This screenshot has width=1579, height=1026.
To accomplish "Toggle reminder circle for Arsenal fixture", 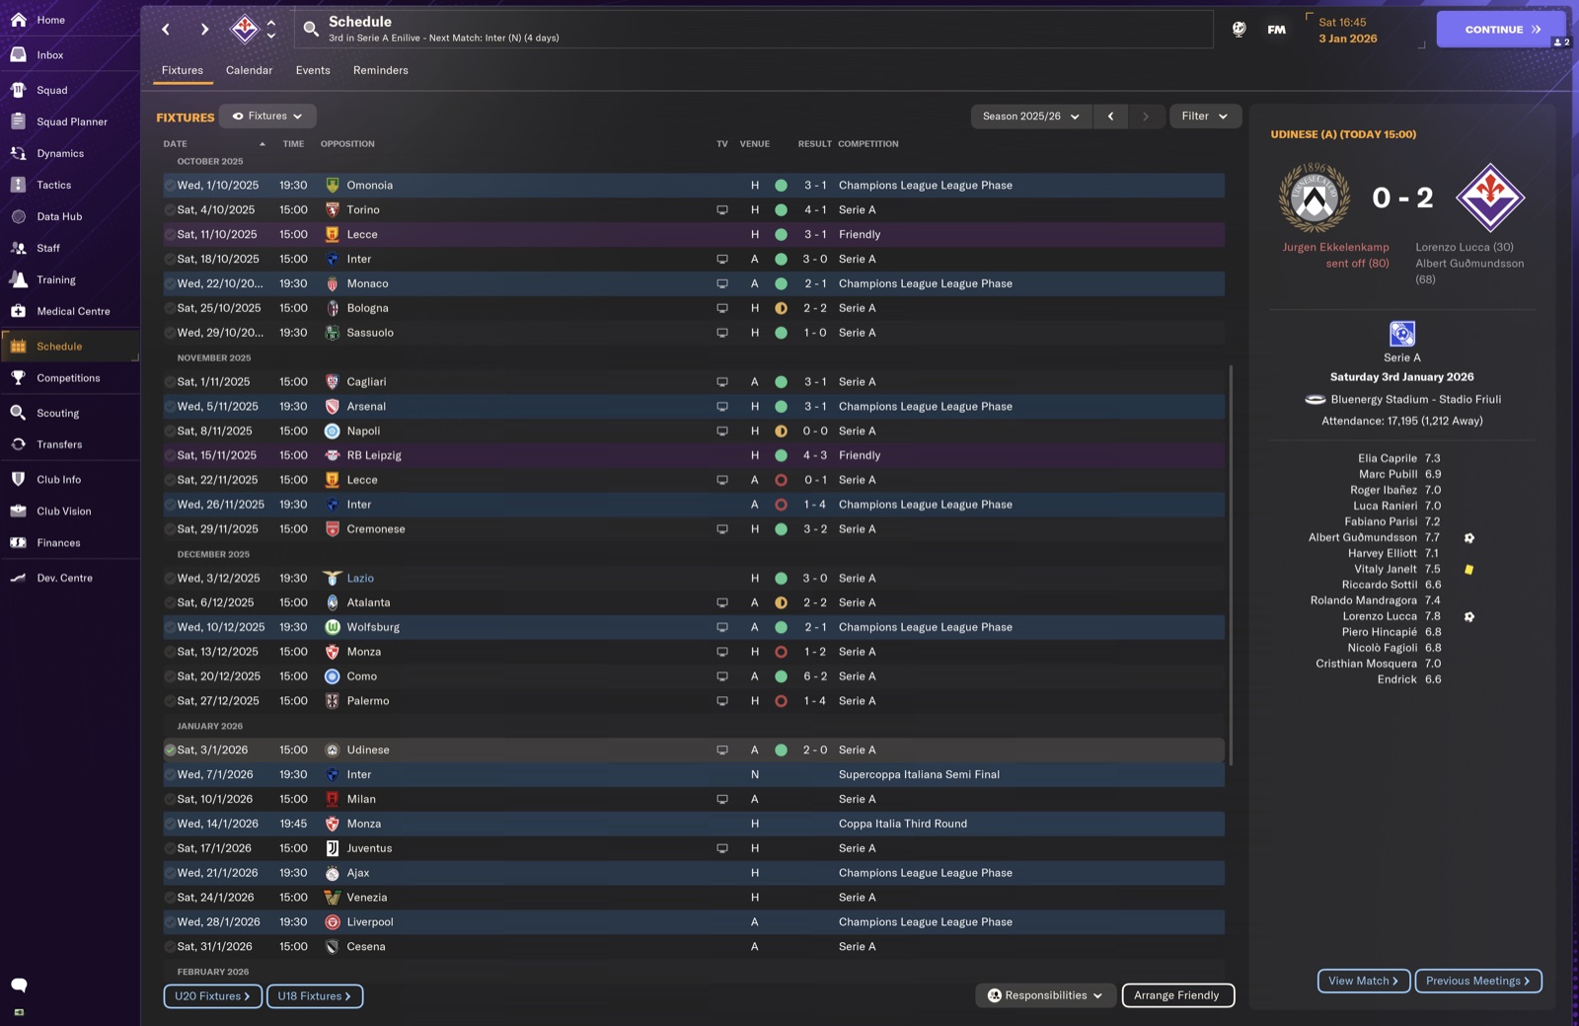I will (x=170, y=406).
